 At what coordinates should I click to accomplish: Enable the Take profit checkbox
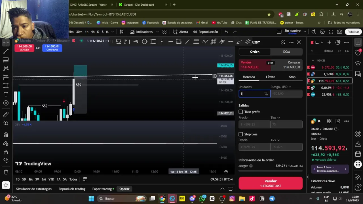point(241,112)
